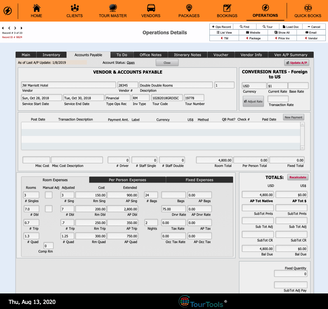Go back to Package
This screenshot has height=309, width=328.
pyautogui.click(x=253, y=38)
